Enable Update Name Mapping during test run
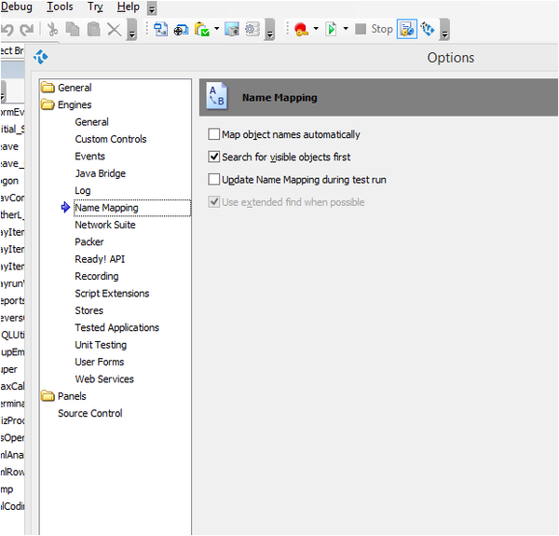 point(215,180)
